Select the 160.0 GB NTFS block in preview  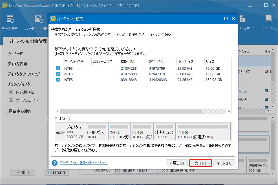203,132
